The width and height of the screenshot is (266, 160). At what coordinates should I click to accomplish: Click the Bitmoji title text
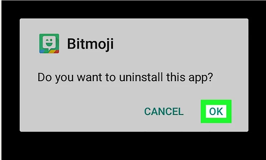(90, 44)
